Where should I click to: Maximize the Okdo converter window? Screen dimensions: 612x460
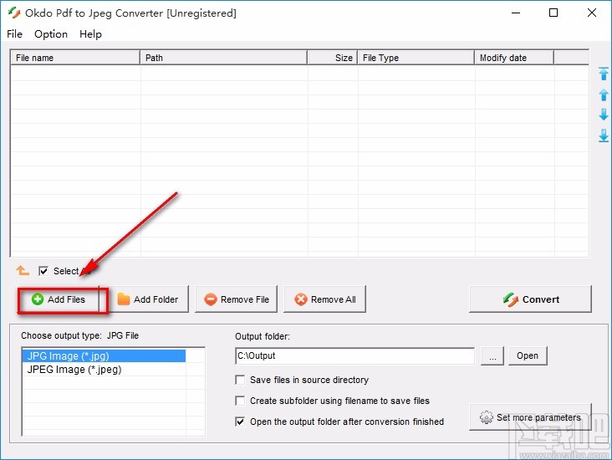coord(553,13)
